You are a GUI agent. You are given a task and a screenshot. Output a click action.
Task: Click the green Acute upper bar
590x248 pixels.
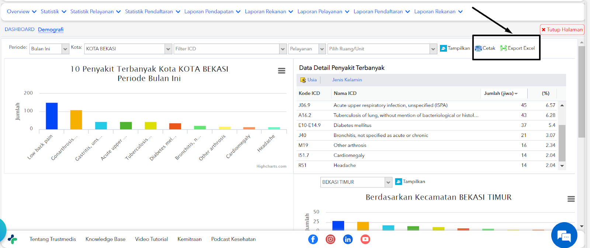(126, 125)
